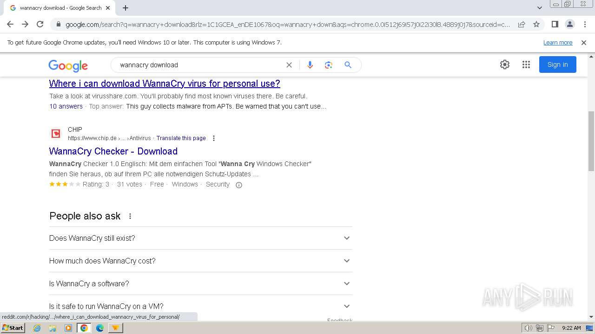The image size is (595, 334).
Task: Submit search with magnifier icon
Action: click(x=348, y=65)
